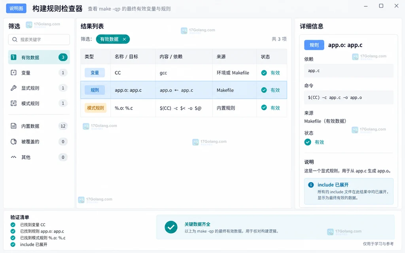Click check icon for include 已展开 checklist item

pos(13,244)
